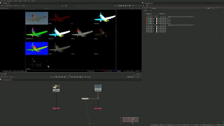Click the leftmost Viewer top-right toolbar icon
The height and width of the screenshot is (126, 224).
115,6
